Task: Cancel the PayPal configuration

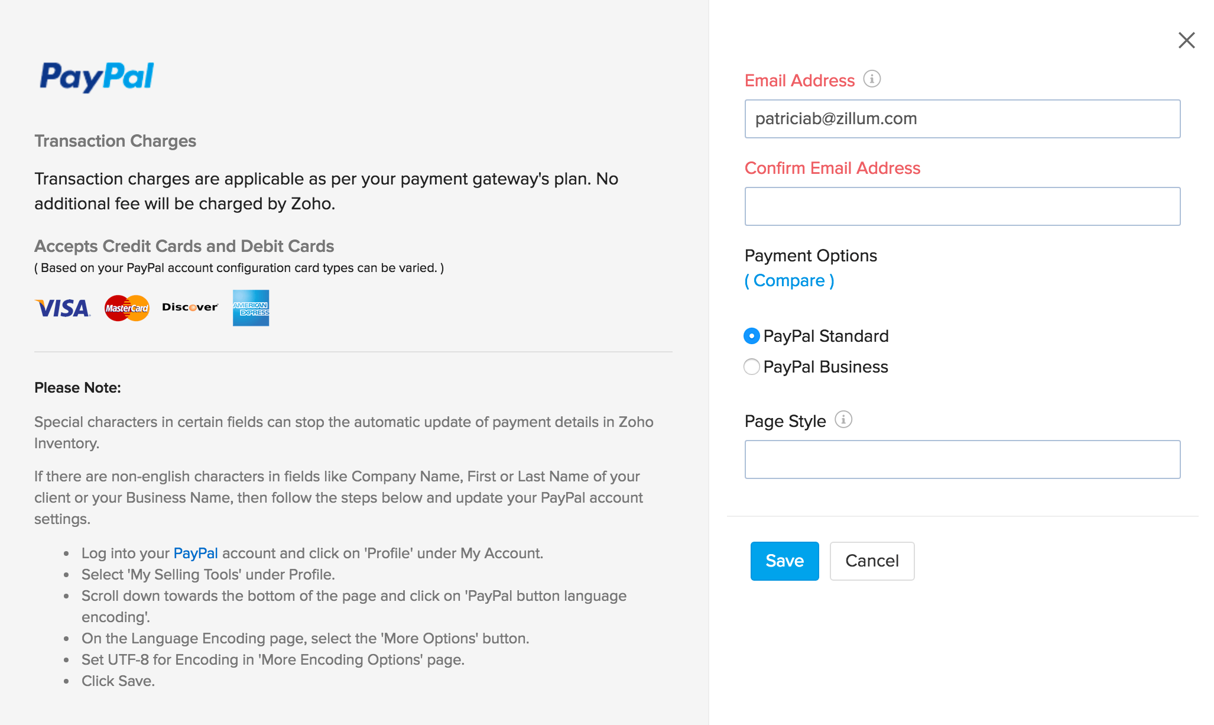Action: (872, 561)
